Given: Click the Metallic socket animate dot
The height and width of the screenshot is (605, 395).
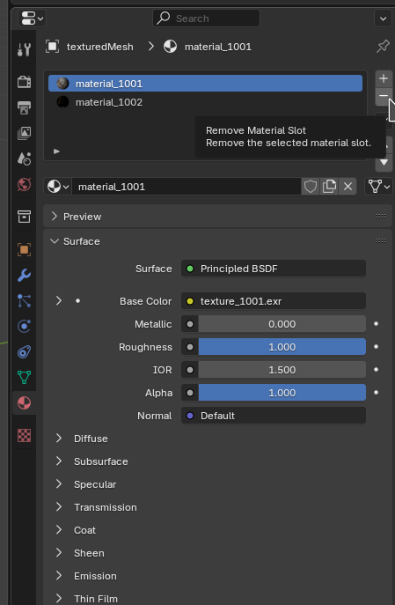Looking at the screenshot, I should [377, 324].
